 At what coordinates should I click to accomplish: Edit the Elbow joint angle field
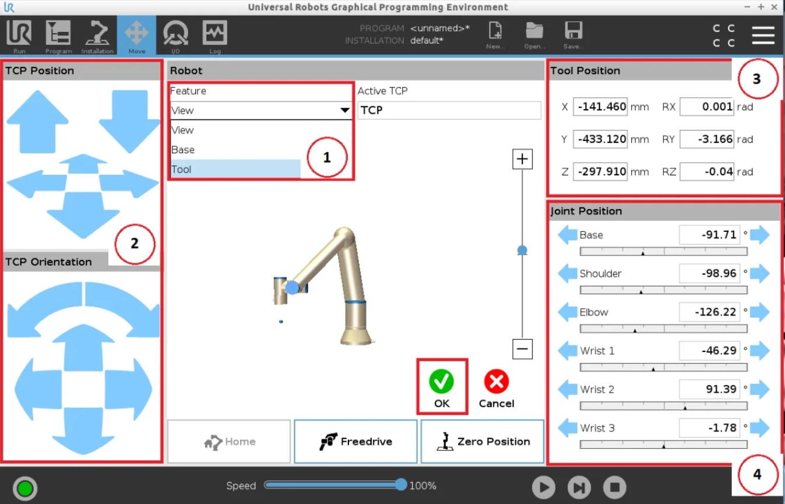[x=709, y=312]
